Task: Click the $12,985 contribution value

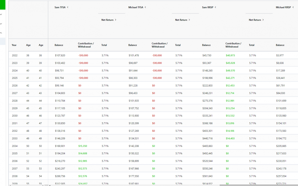Action: (83, 161)
